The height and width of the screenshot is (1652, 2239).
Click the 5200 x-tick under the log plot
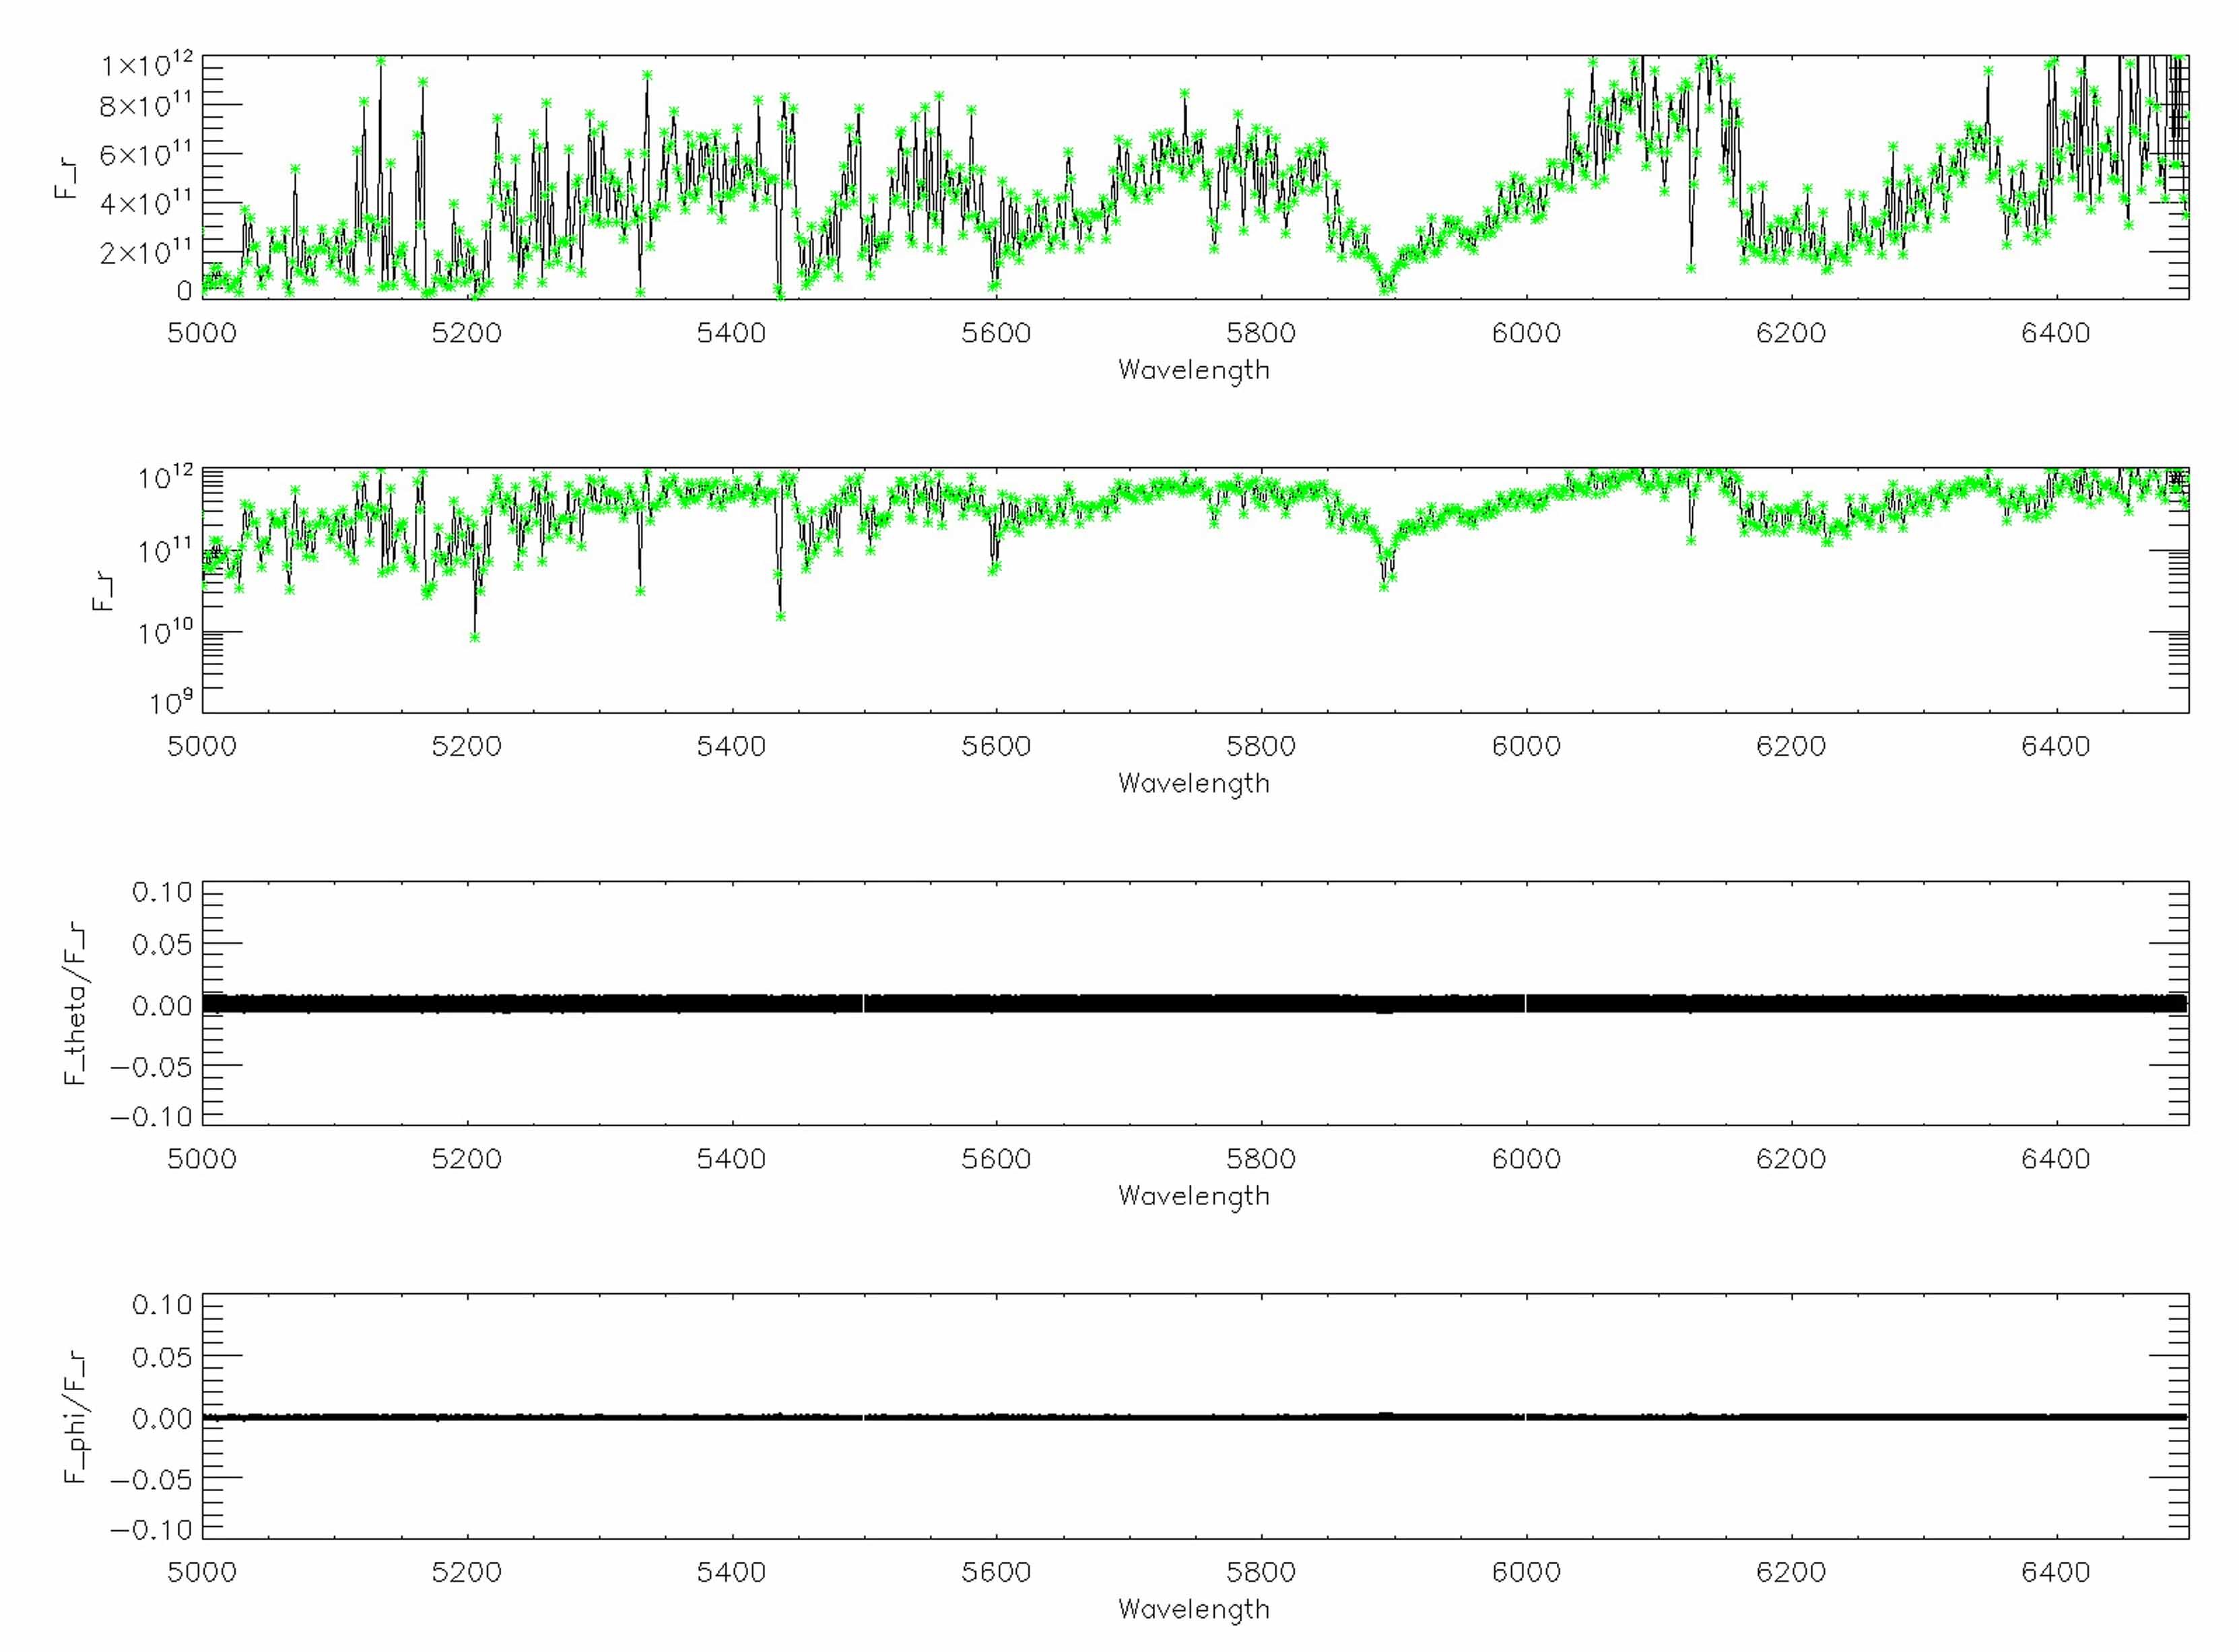[x=467, y=746]
